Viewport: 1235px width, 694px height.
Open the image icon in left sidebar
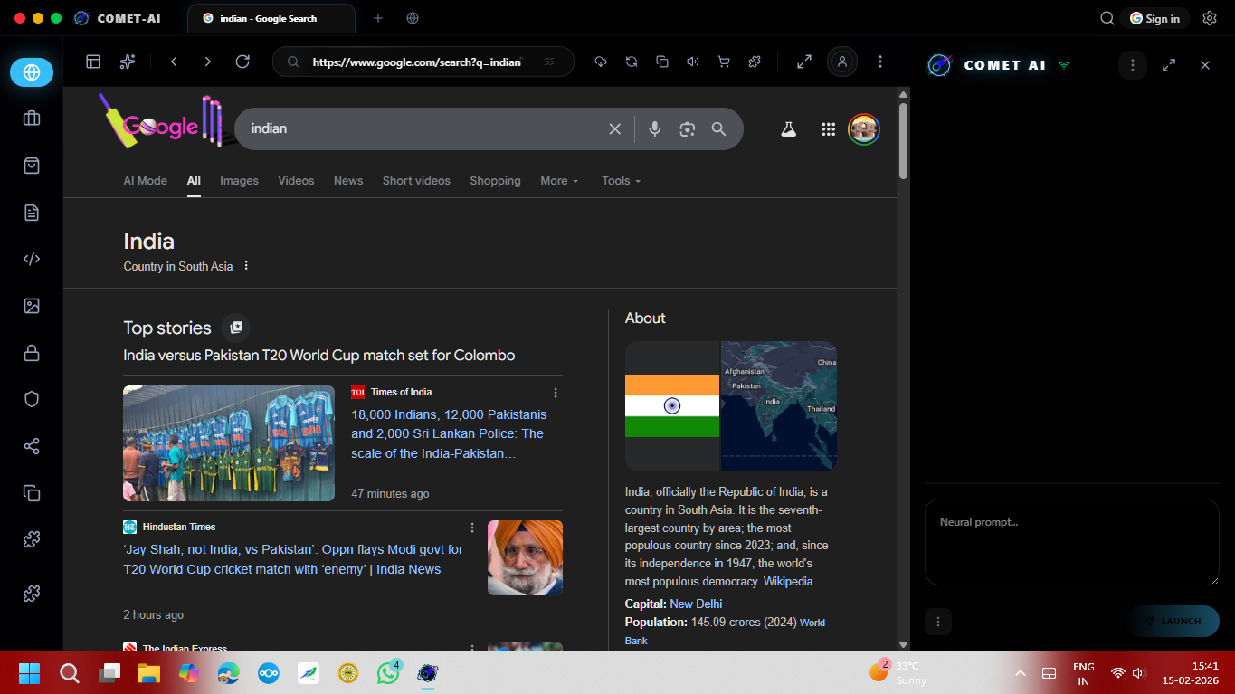pyautogui.click(x=32, y=306)
